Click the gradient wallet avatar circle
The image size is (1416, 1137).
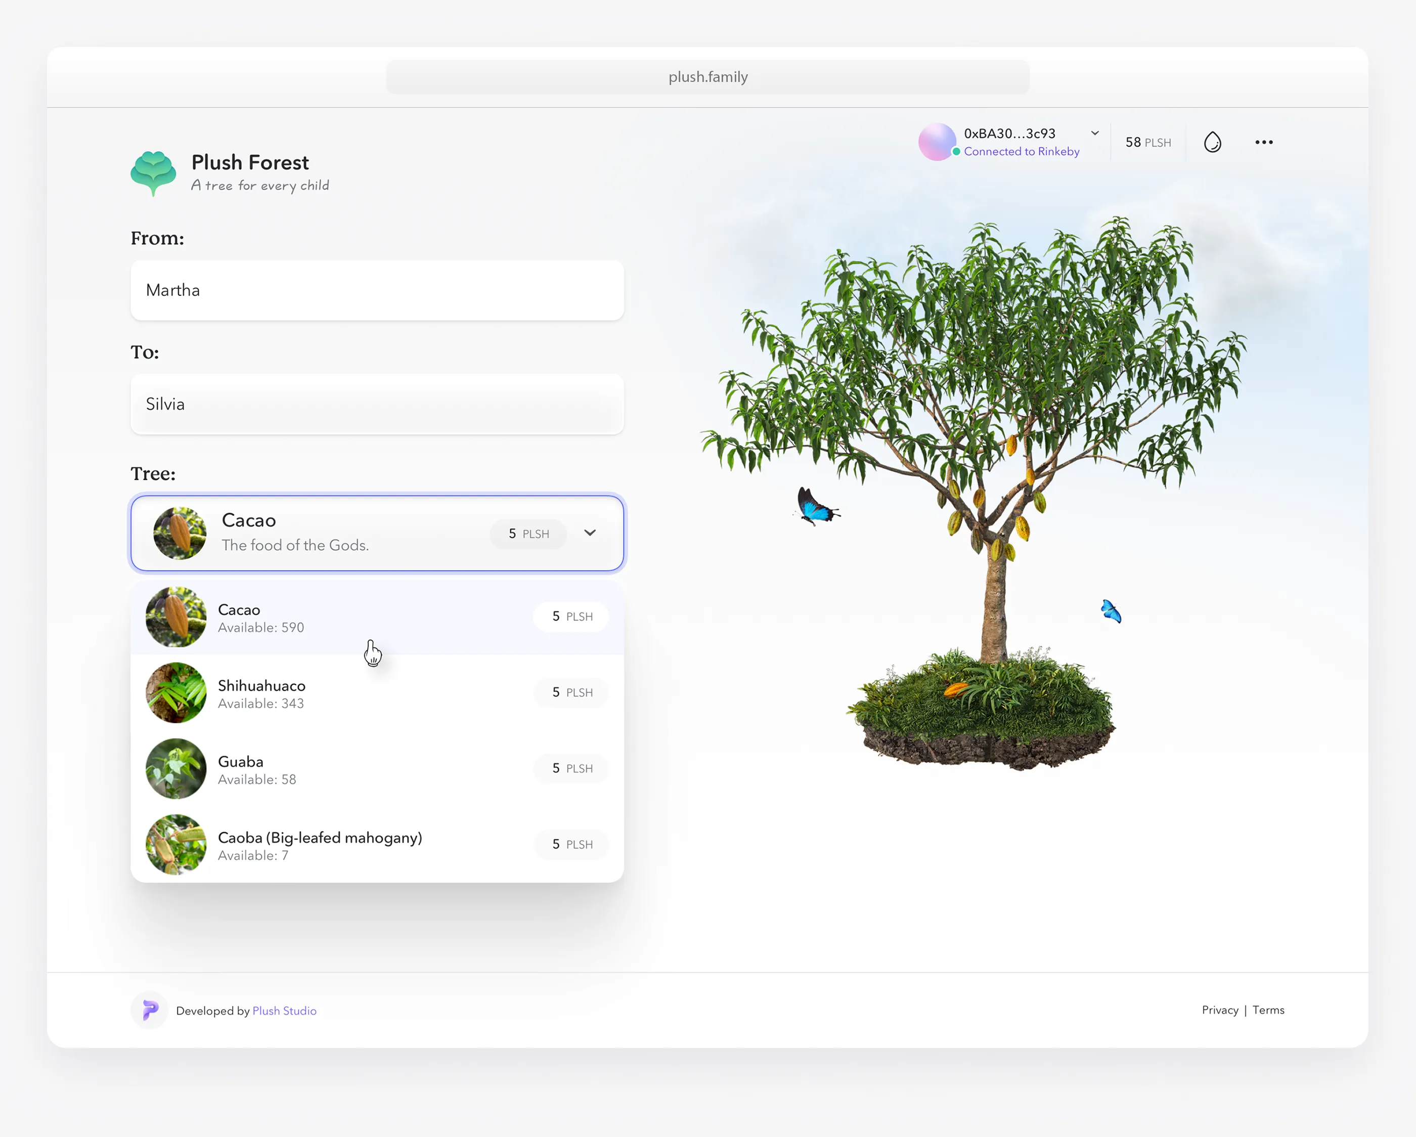coord(937,142)
